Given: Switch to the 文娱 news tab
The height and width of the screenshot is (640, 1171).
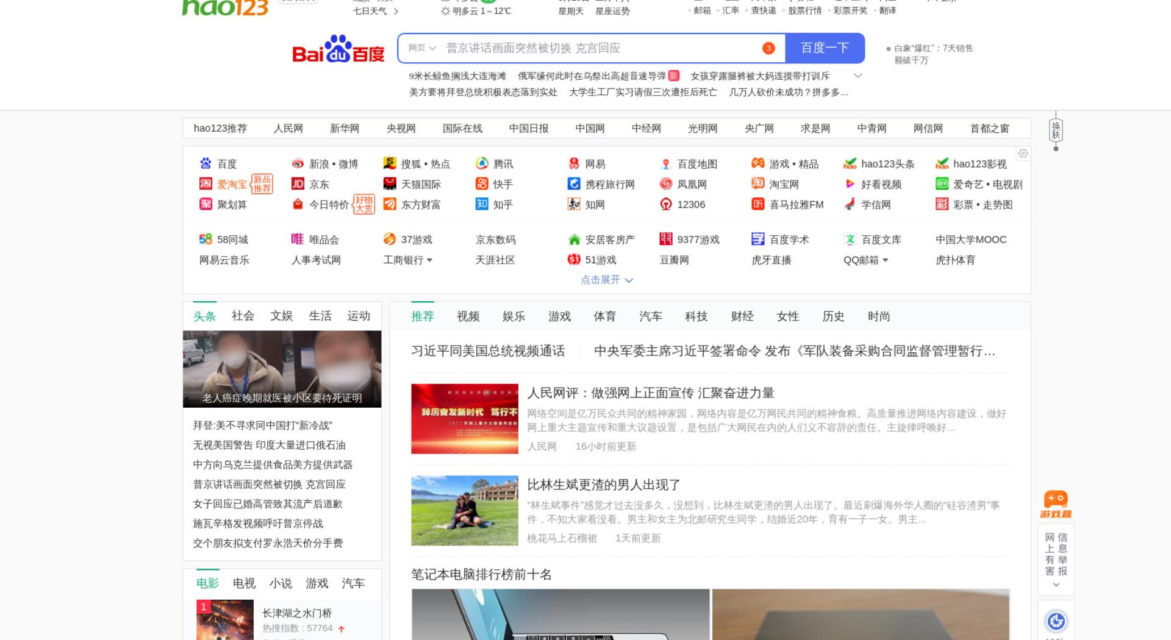Looking at the screenshot, I should click(x=281, y=316).
